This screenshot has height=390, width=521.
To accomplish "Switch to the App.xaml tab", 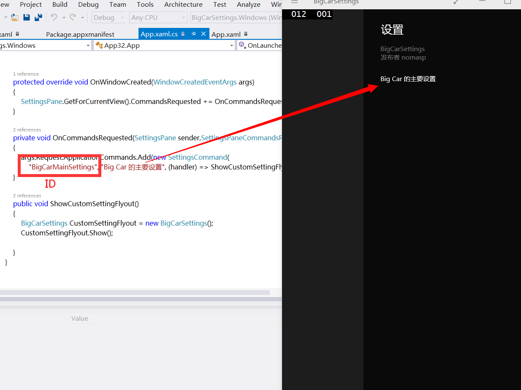I will (x=226, y=34).
